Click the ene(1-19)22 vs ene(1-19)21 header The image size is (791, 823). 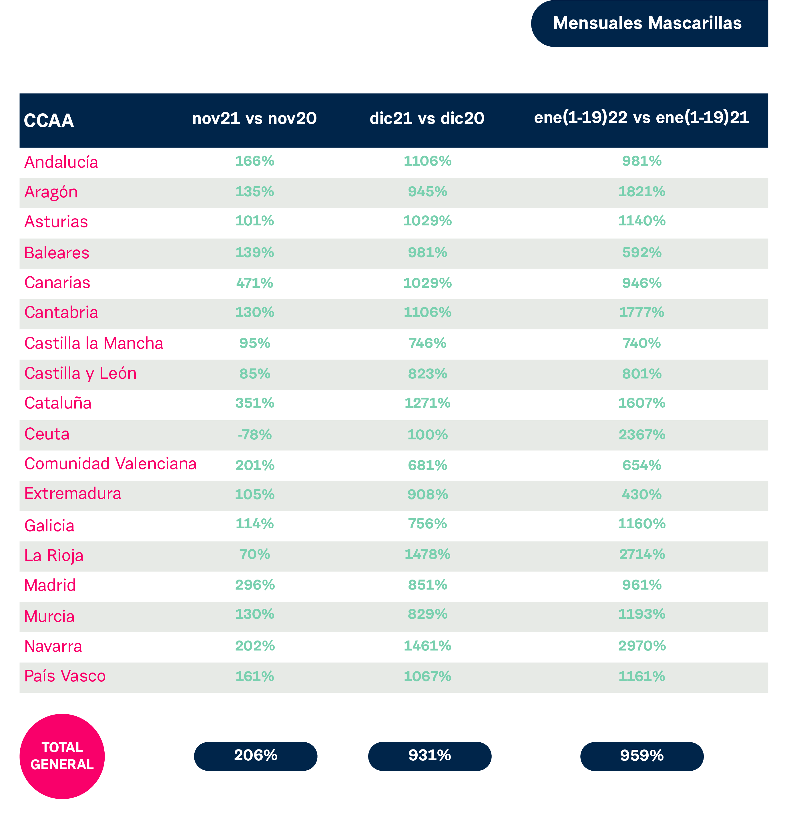[x=641, y=118]
